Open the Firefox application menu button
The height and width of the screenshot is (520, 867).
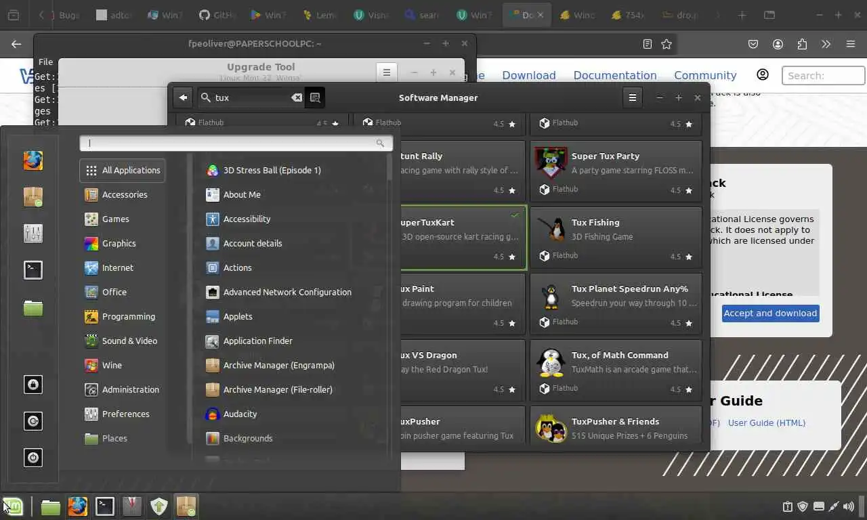[851, 44]
